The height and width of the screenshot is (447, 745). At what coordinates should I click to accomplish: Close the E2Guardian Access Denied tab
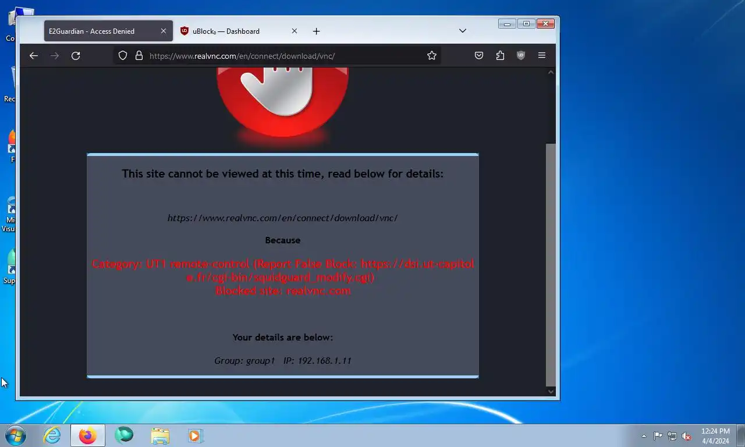pyautogui.click(x=164, y=31)
